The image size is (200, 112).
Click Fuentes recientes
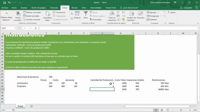[32, 19]
